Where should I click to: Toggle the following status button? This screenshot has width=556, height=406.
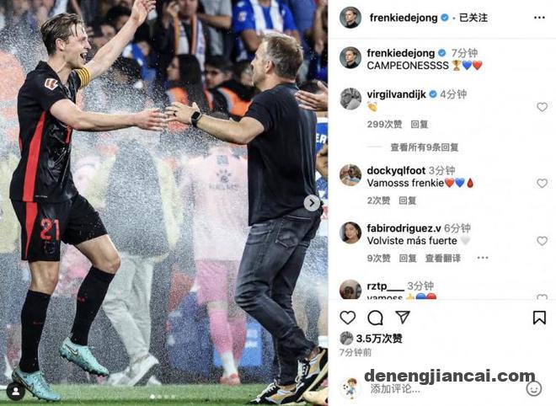(473, 18)
